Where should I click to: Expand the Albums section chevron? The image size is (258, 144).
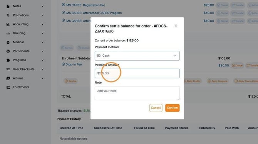(x=43, y=78)
